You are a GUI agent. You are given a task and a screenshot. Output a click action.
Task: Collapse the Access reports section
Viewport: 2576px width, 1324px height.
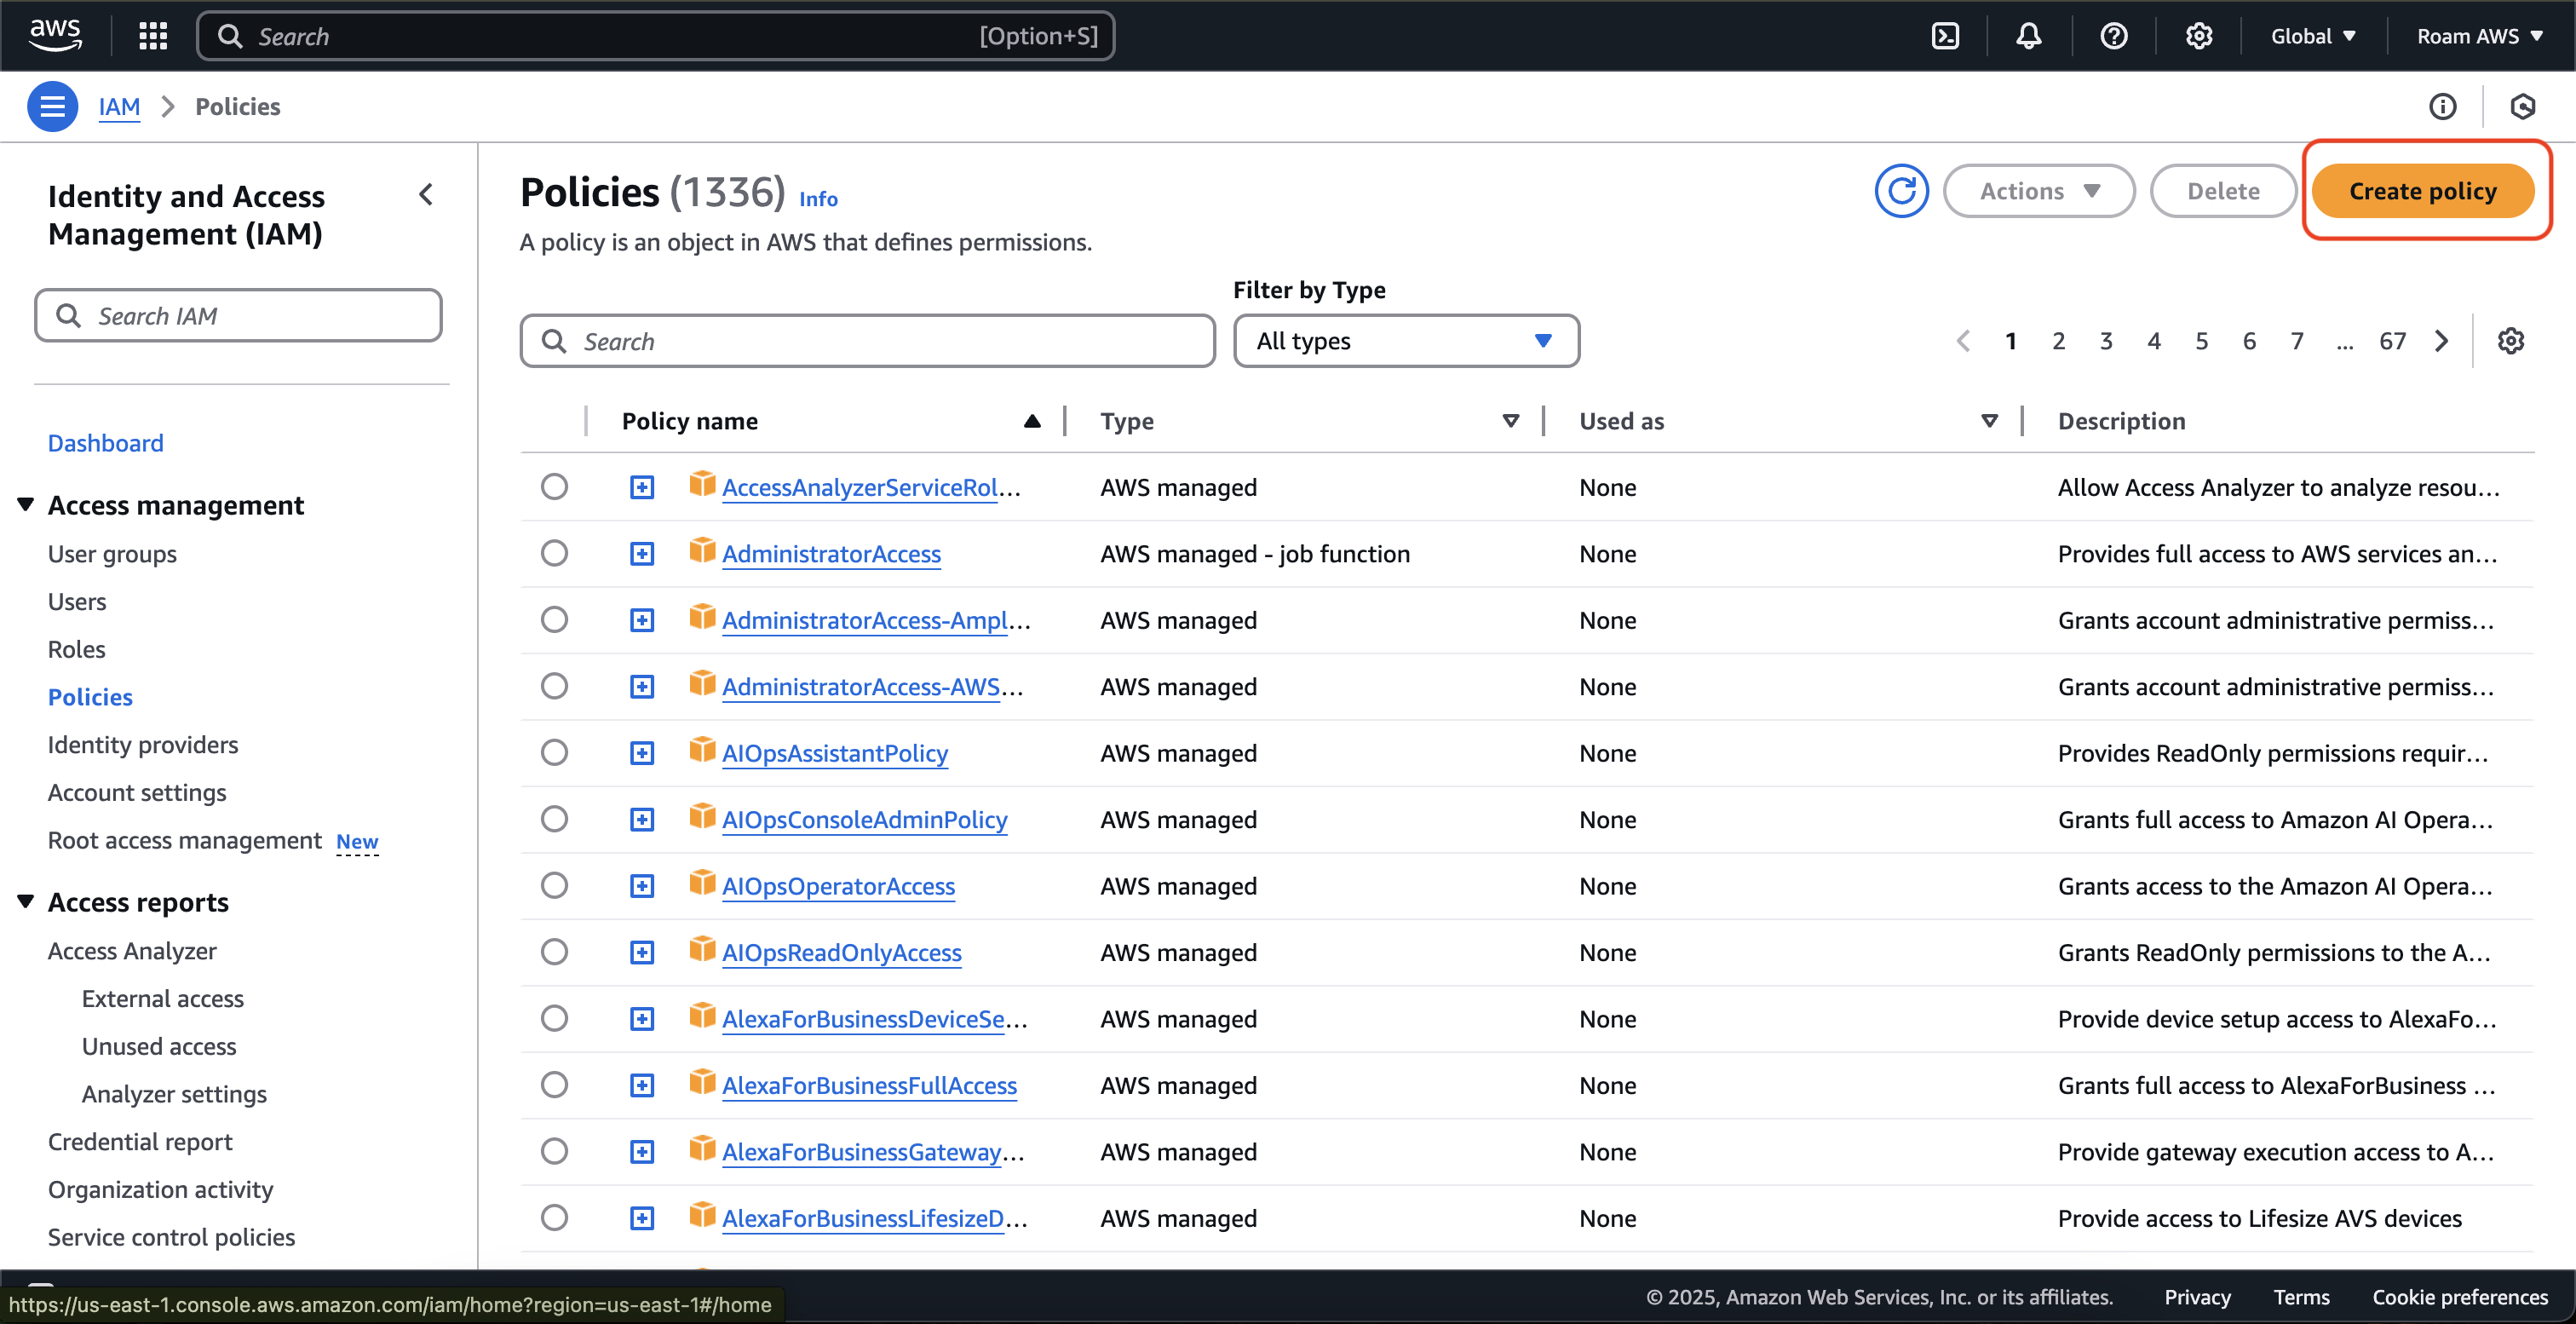(x=26, y=901)
